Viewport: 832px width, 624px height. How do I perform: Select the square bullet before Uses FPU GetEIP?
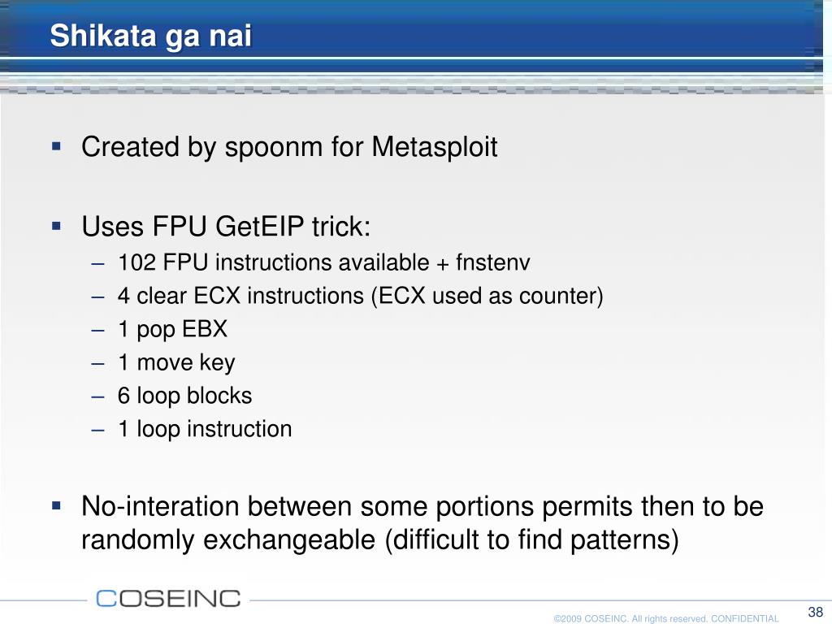click(x=56, y=226)
